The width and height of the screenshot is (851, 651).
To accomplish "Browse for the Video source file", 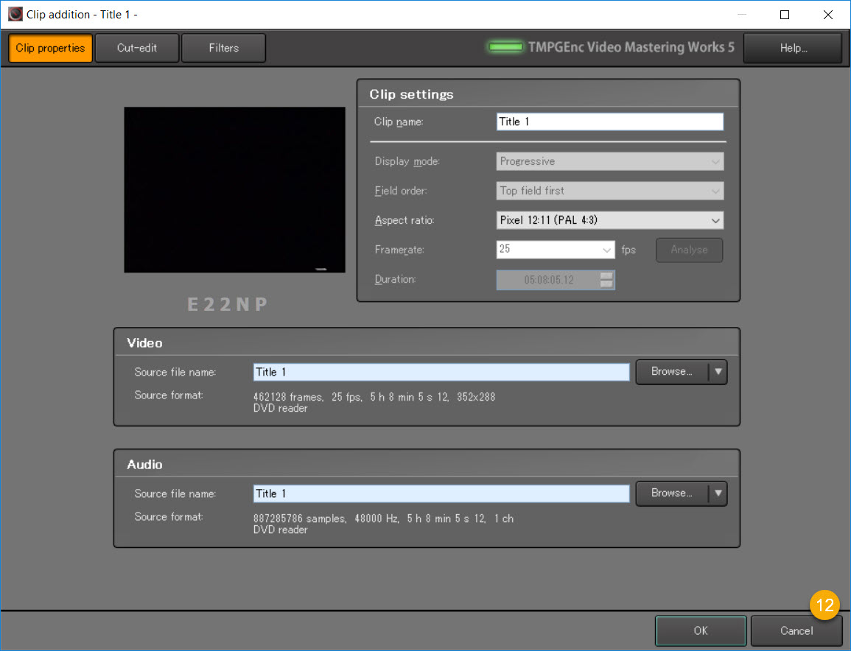I will (672, 372).
